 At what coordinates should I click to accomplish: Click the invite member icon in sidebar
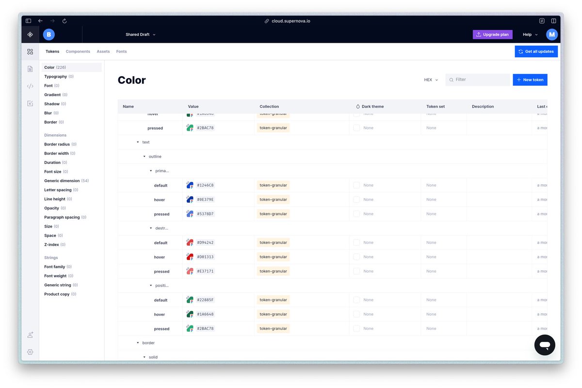pyautogui.click(x=30, y=335)
